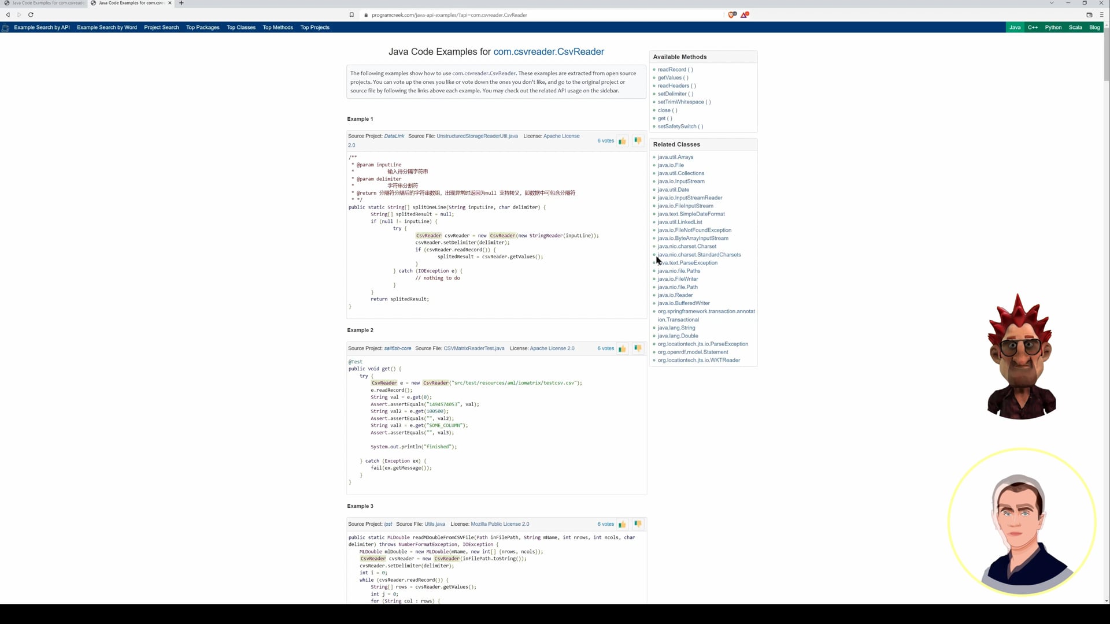Open Top Classes menu item

coord(241,28)
